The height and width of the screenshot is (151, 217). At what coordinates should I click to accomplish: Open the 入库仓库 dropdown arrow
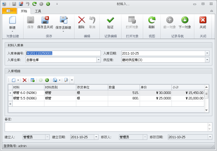pyautogui.click(x=98, y=60)
